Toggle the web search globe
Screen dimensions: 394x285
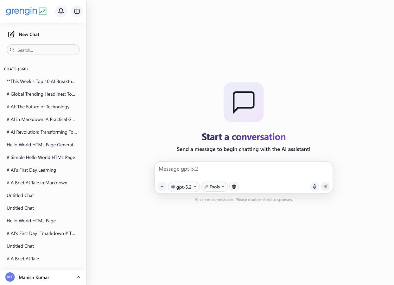[x=234, y=187]
